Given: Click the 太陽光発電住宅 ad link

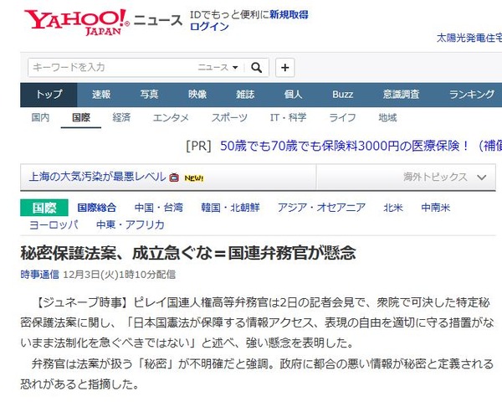Looking at the screenshot, I should pos(469,39).
